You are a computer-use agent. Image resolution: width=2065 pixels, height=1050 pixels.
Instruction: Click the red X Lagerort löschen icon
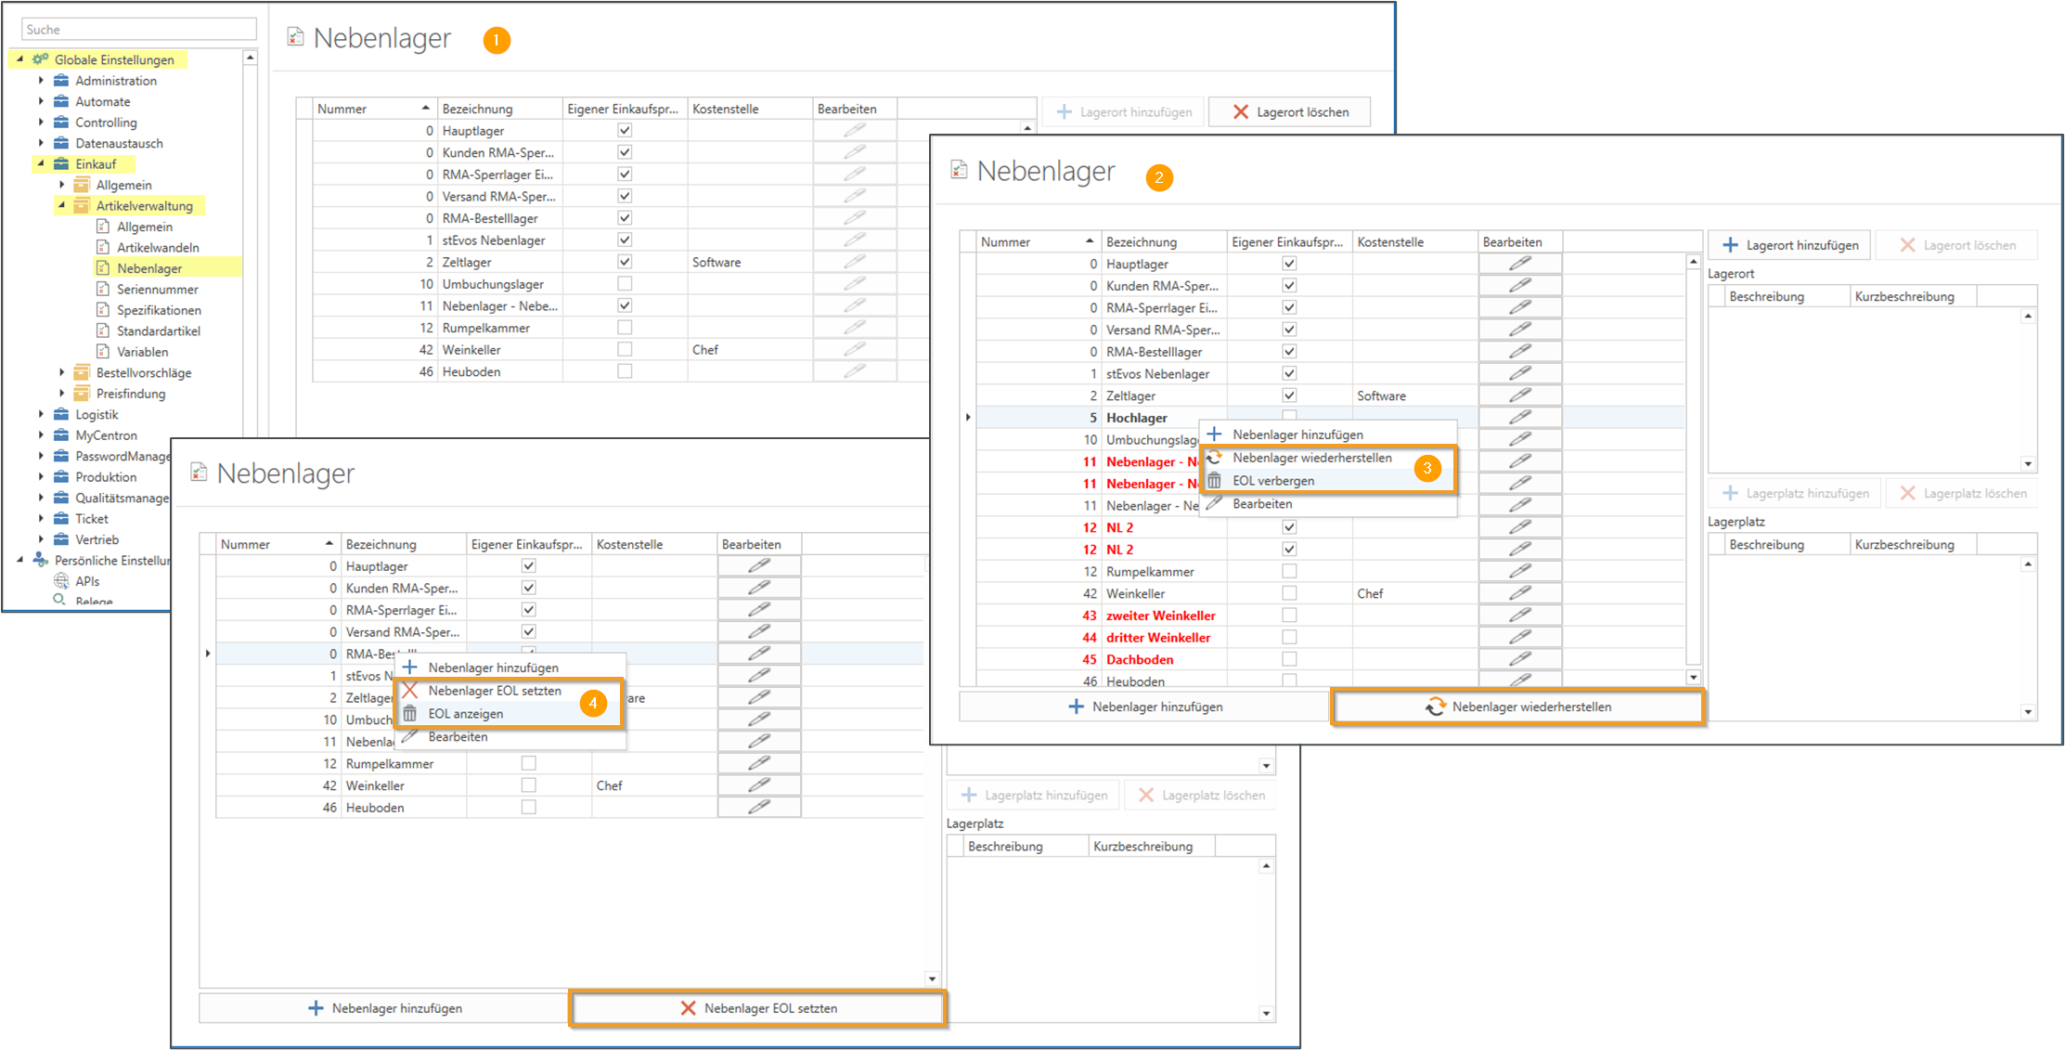pos(1240,112)
